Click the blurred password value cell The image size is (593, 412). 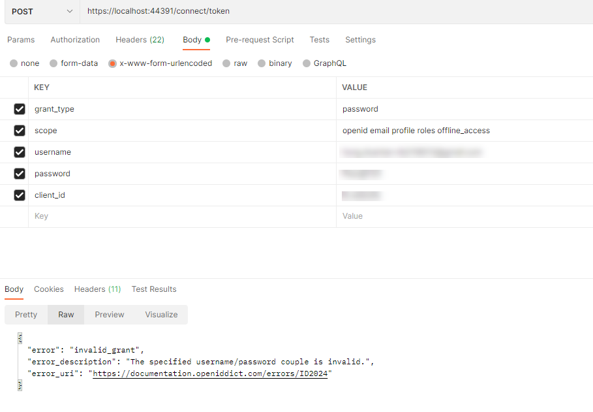pyautogui.click(x=464, y=174)
